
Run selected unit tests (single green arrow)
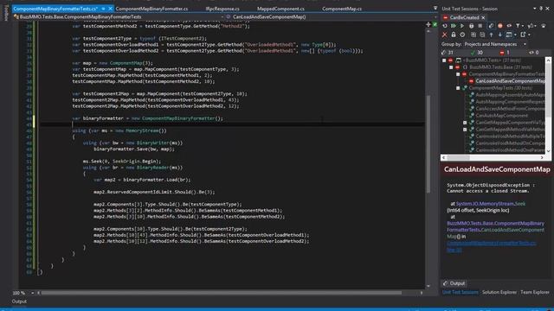tap(461, 26)
